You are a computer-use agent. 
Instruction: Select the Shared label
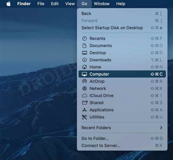(x=96, y=103)
